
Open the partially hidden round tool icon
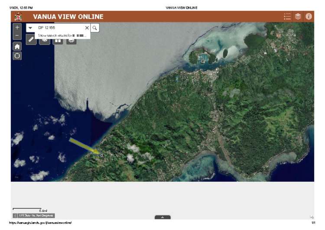tap(45, 42)
